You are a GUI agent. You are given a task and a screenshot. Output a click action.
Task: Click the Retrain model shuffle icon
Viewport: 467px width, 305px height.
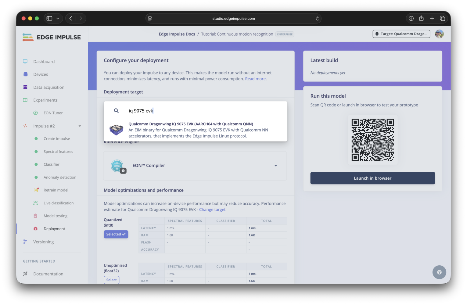36,190
